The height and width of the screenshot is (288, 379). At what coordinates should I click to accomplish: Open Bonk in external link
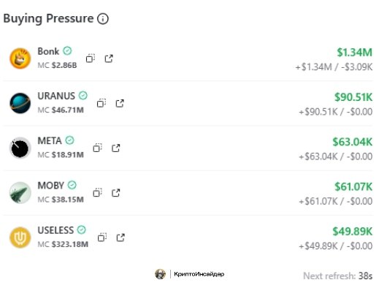click(109, 58)
